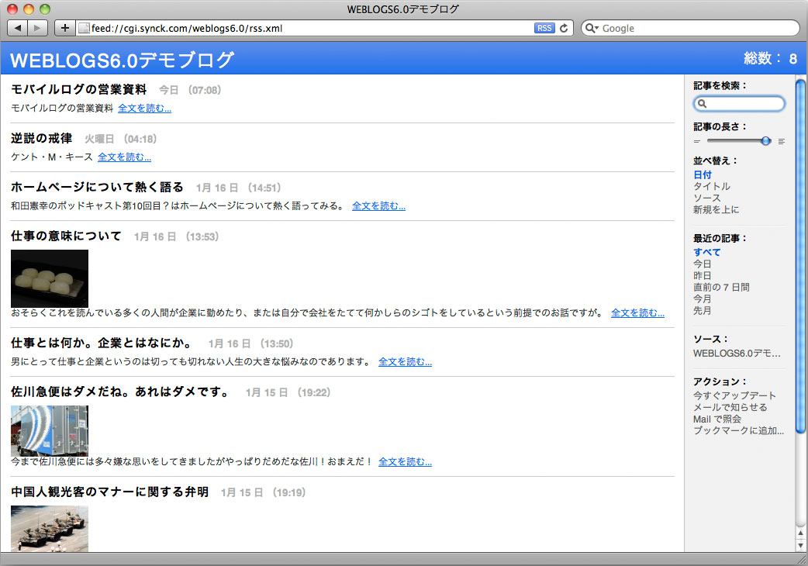Open 全文を読む for 佐川急便 article

405,461
